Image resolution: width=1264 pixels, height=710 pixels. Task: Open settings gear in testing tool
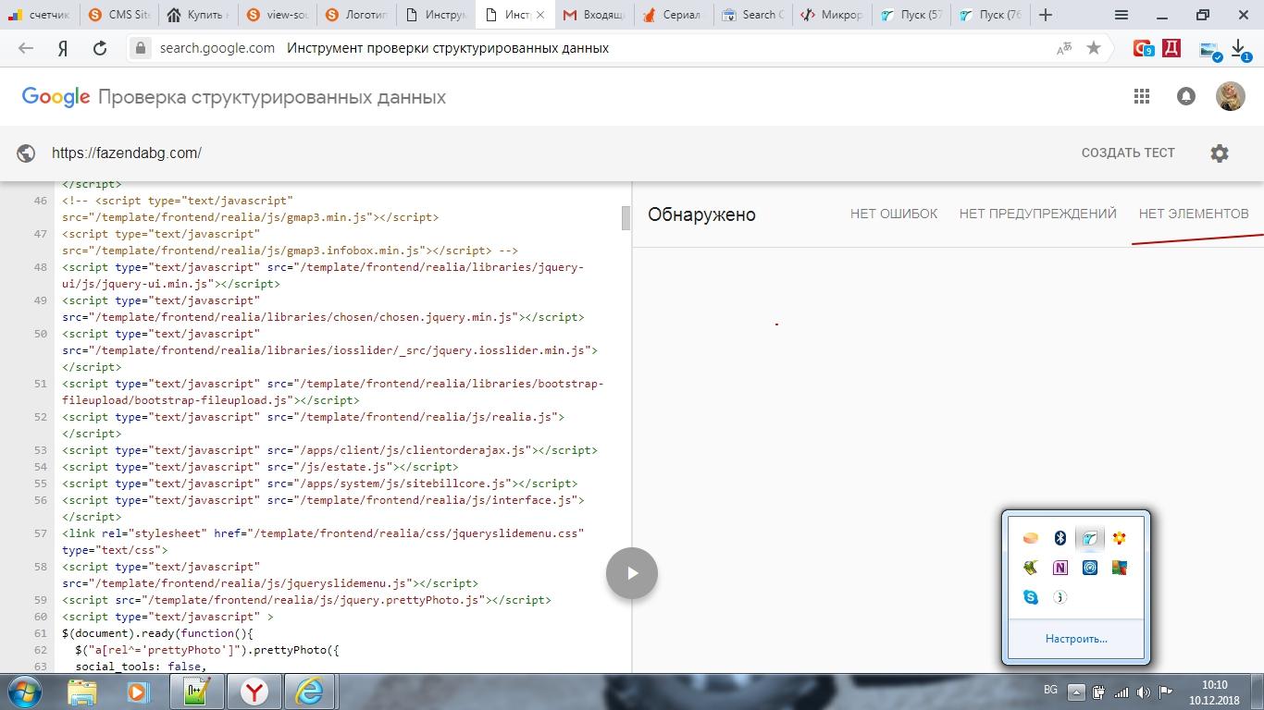(1220, 153)
